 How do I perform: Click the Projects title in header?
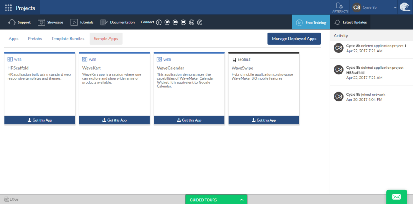point(25,8)
